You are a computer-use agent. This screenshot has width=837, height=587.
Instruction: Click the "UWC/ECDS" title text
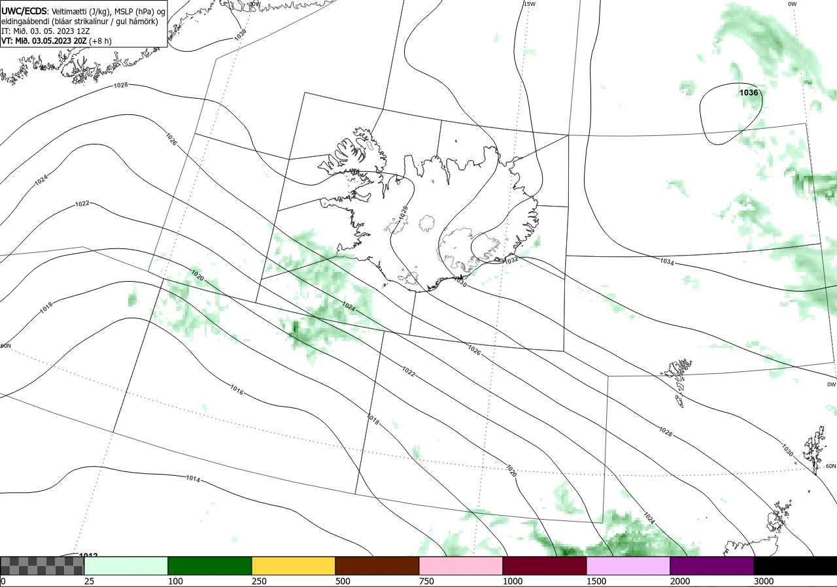(x=24, y=11)
